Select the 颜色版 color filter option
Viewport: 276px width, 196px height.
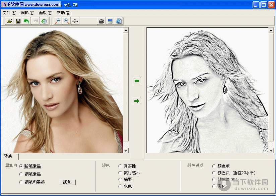[x=214, y=166]
